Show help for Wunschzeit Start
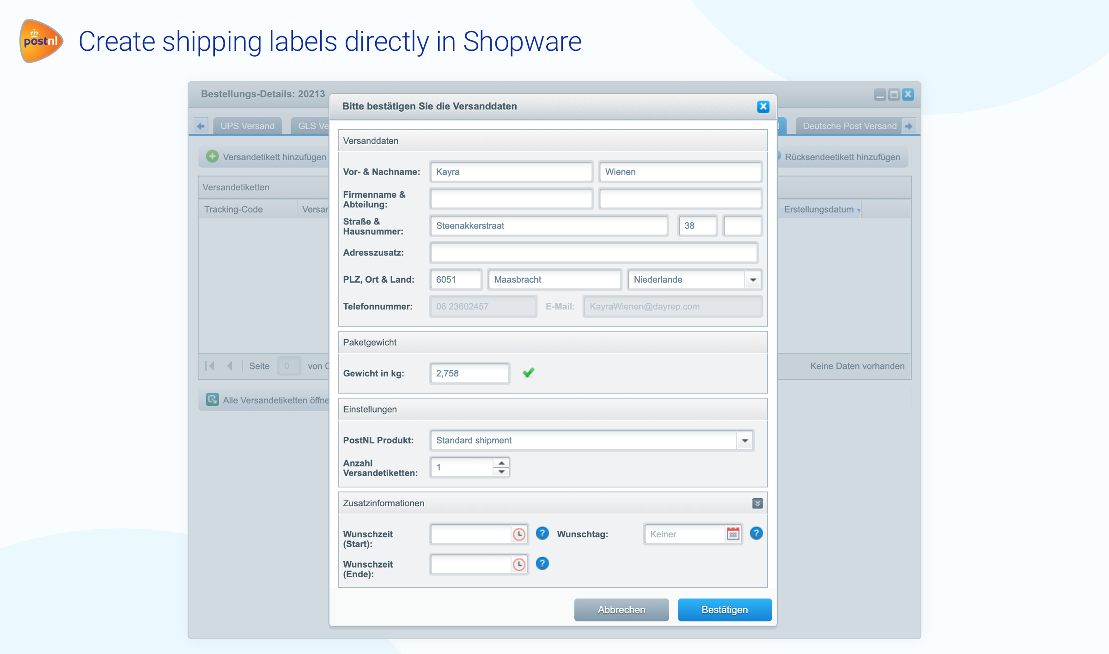The height and width of the screenshot is (654, 1109). click(542, 533)
